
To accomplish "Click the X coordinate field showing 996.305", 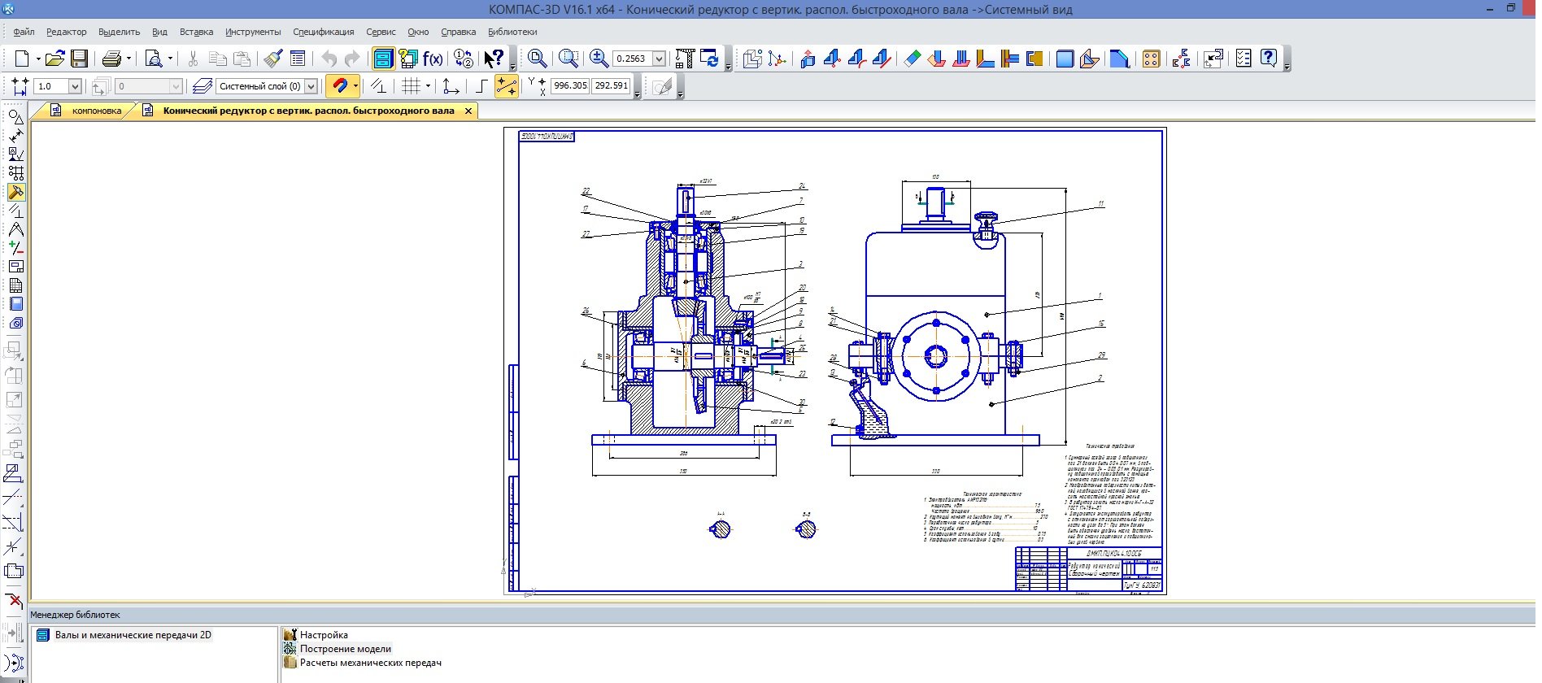I will 569,85.
